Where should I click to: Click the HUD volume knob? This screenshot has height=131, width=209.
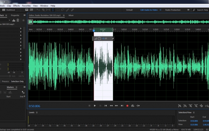pos(99,39)
